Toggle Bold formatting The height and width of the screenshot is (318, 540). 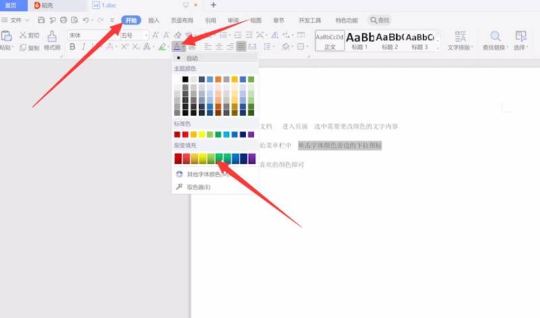72,47
